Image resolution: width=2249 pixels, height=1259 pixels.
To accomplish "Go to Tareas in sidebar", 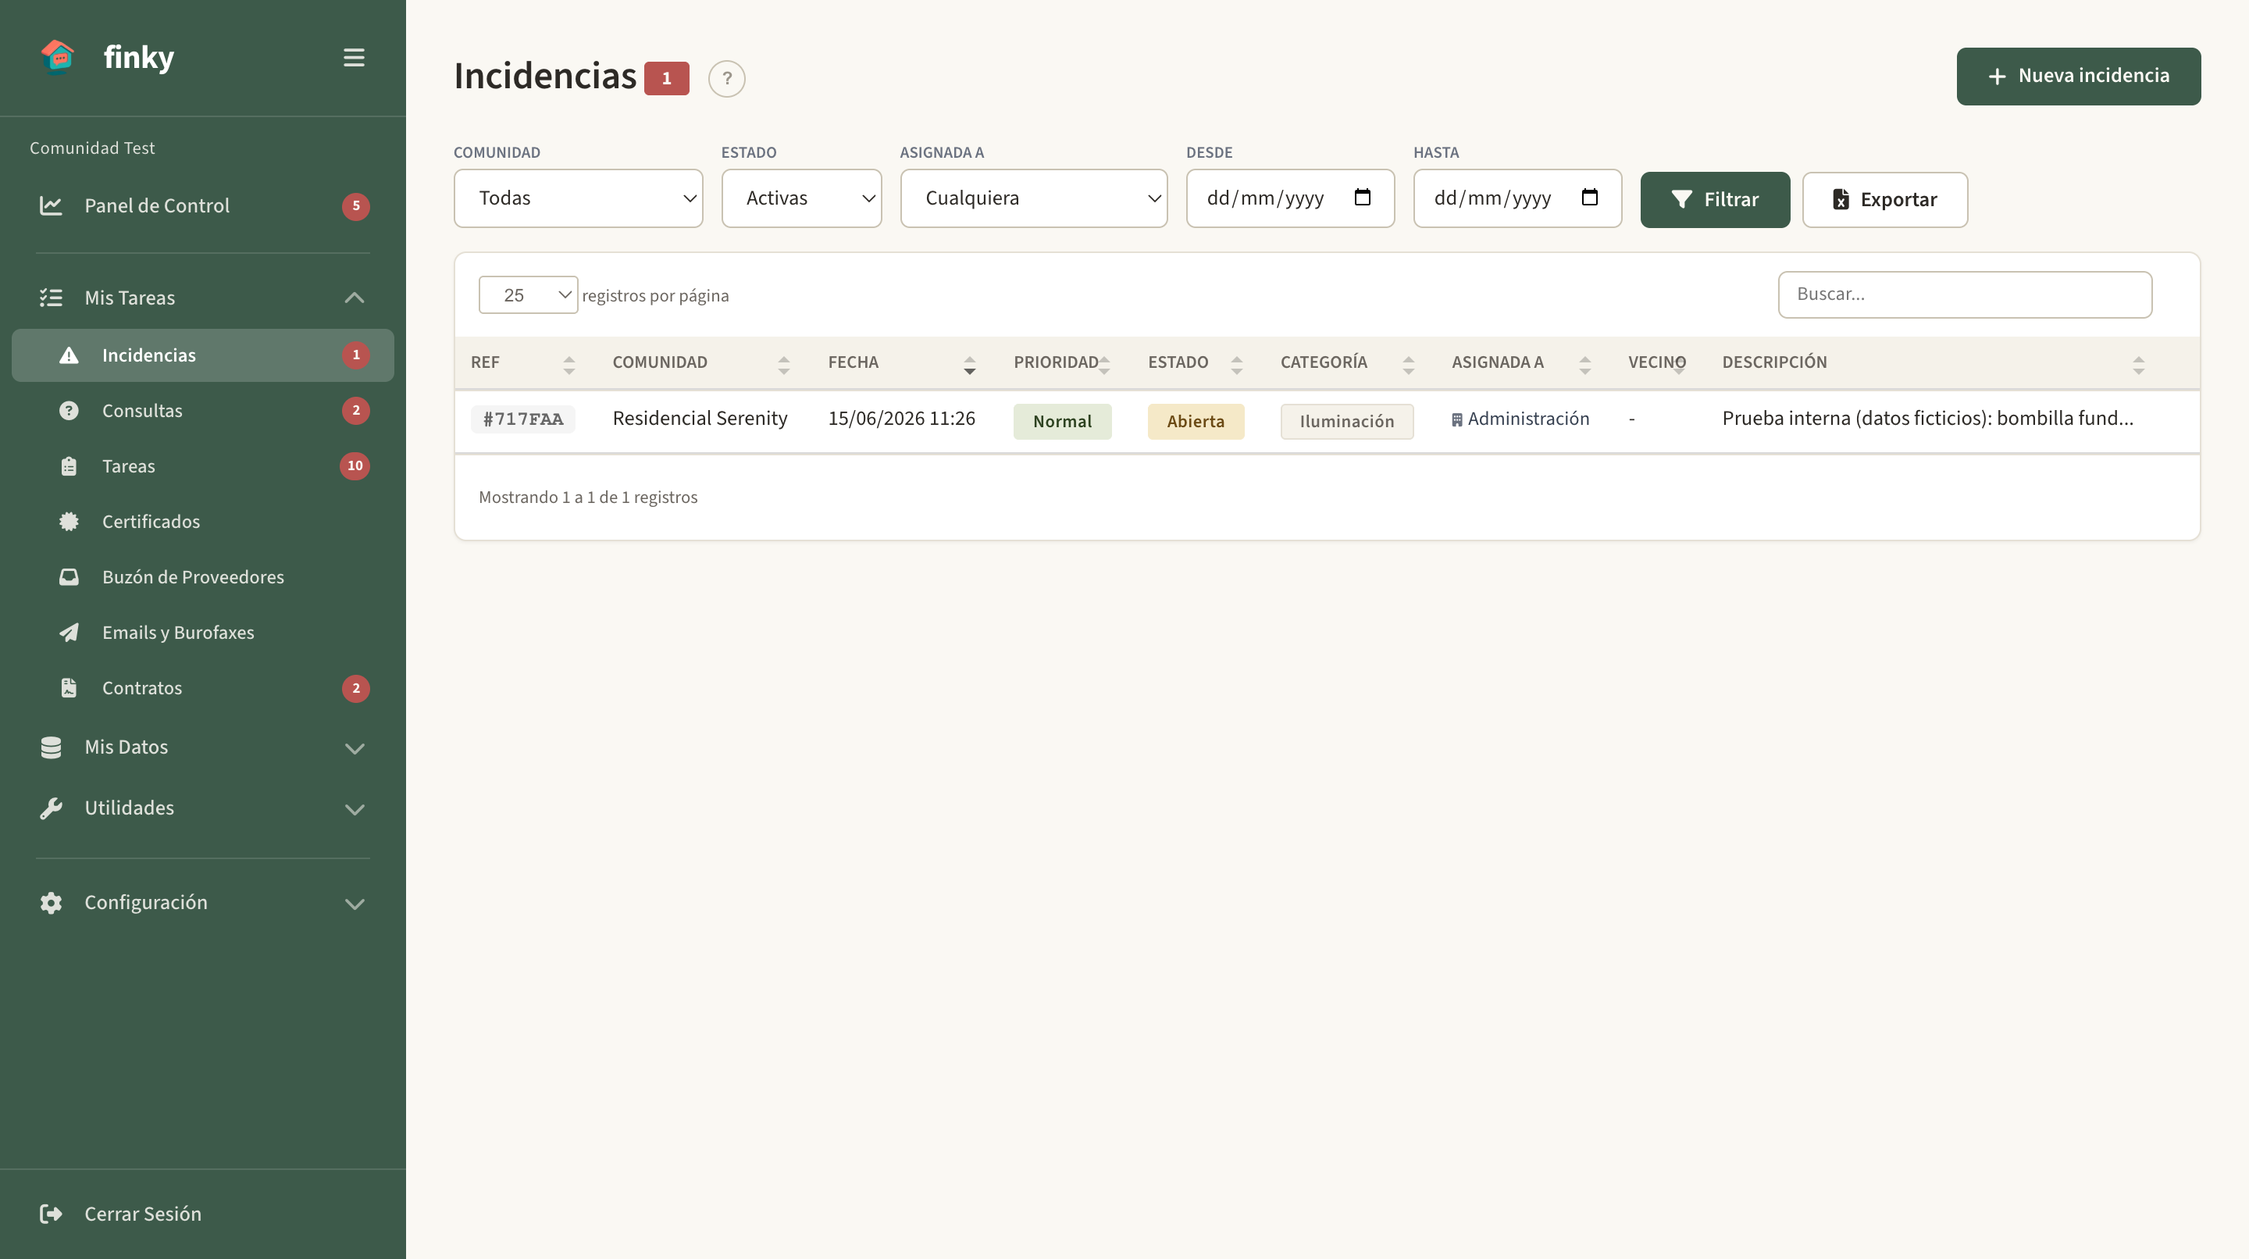I will [202, 466].
